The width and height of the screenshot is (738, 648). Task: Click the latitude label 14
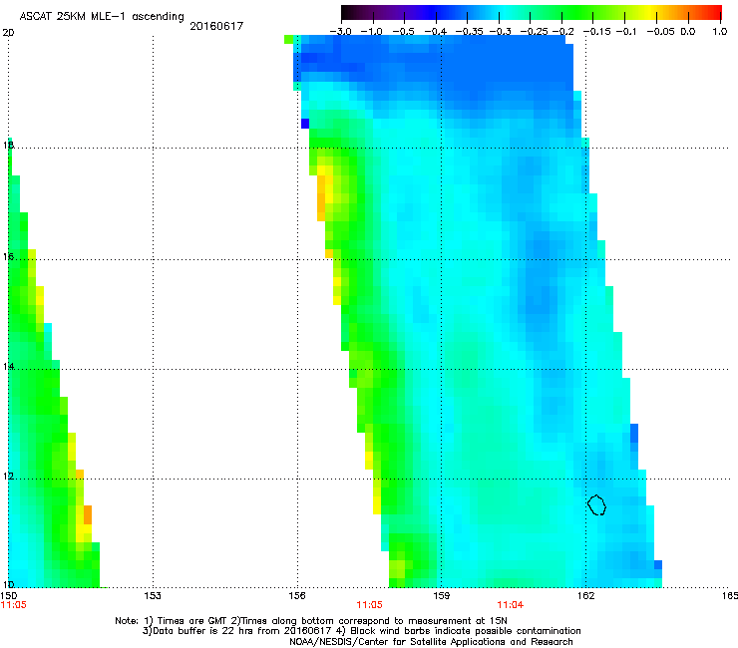click(8, 367)
